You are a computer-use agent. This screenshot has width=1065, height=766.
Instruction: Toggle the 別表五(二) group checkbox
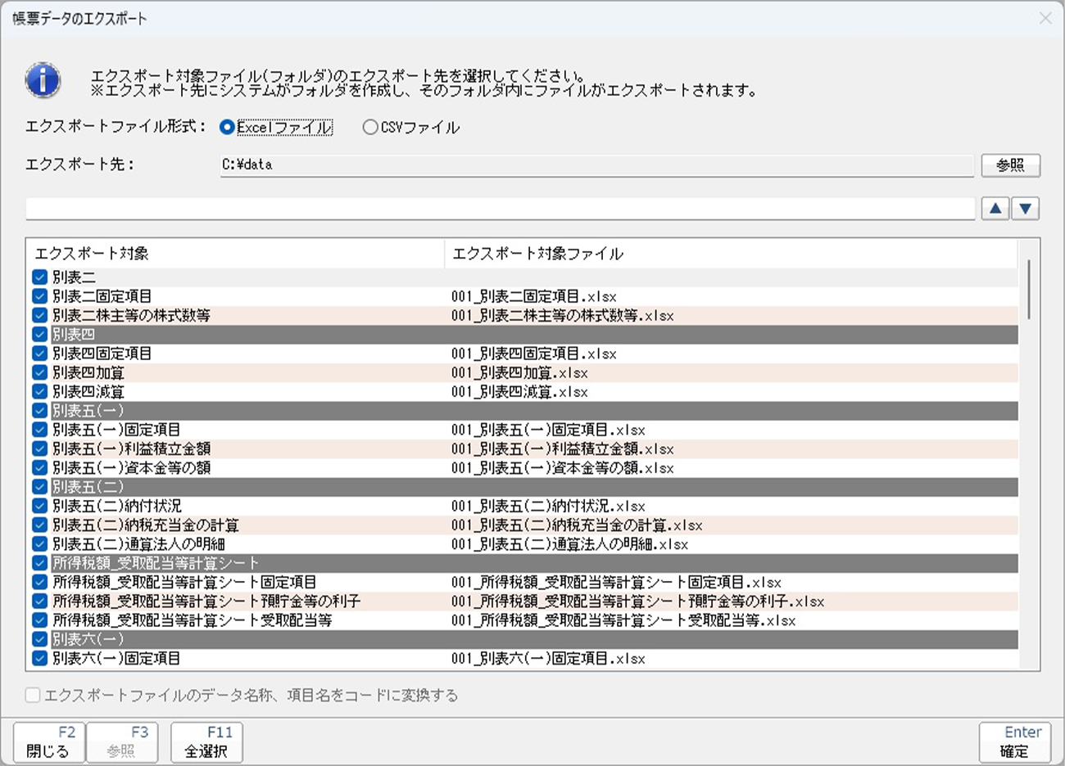[39, 487]
